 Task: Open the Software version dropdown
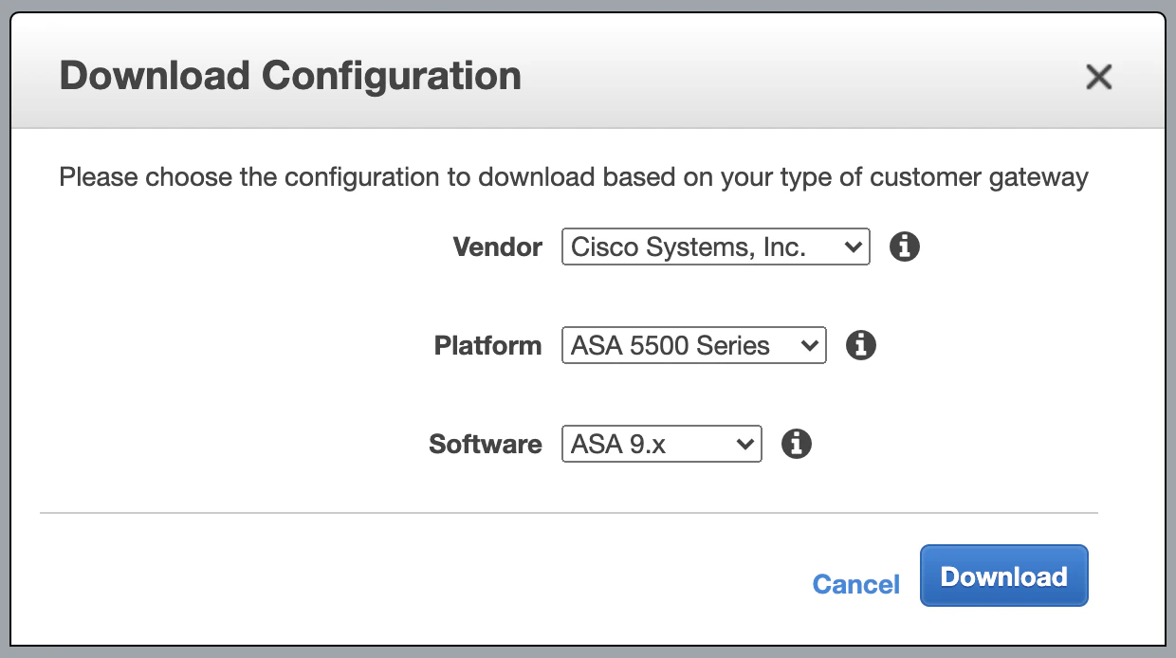pyautogui.click(x=661, y=444)
